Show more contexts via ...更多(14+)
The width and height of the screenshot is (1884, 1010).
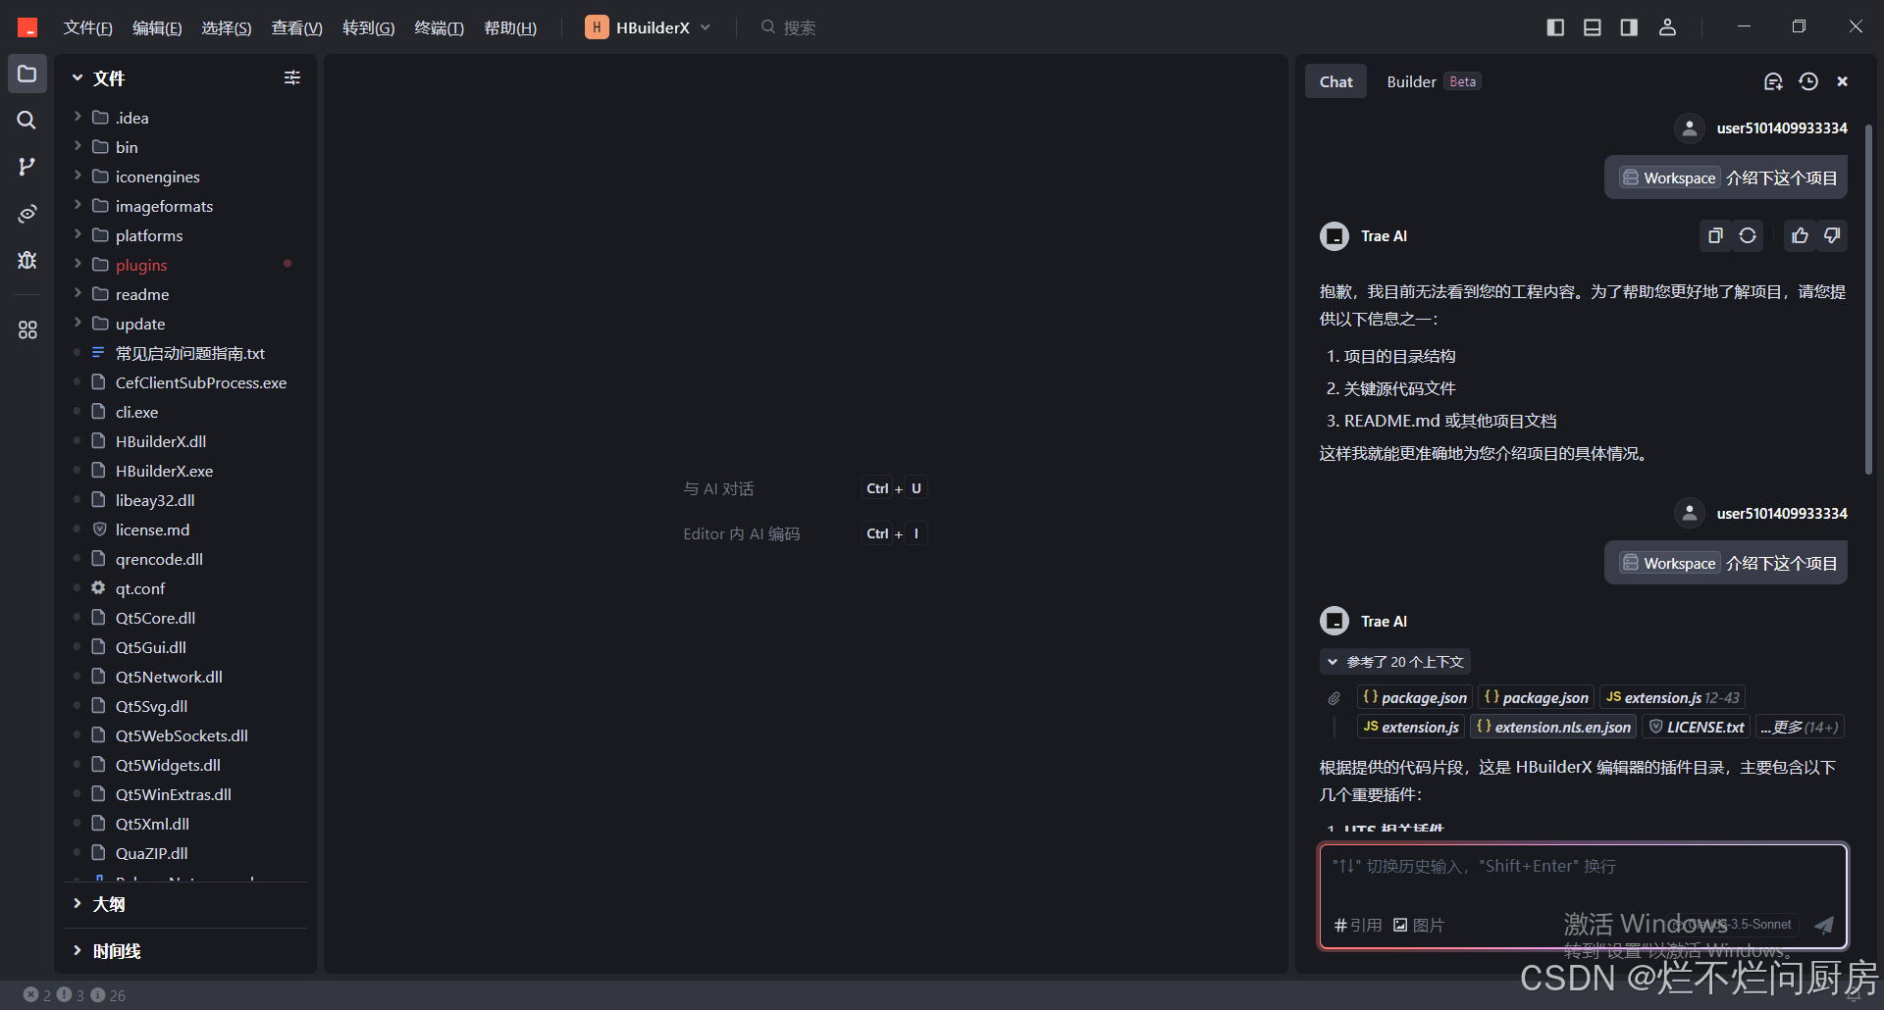[x=1800, y=728]
